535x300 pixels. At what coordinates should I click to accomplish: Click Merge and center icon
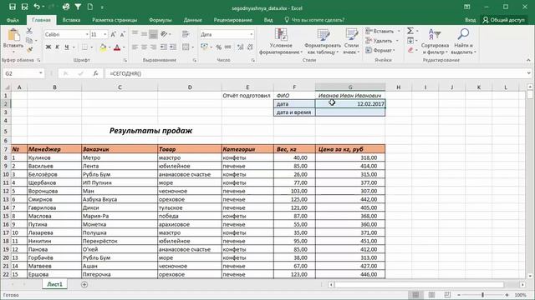tap(186, 47)
